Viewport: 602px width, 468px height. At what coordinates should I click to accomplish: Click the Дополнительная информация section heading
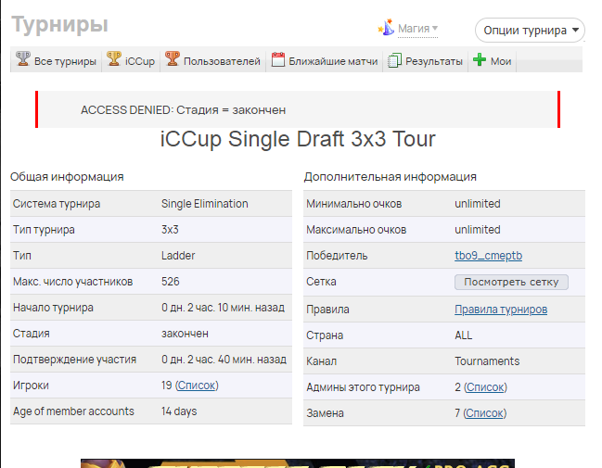click(x=391, y=177)
